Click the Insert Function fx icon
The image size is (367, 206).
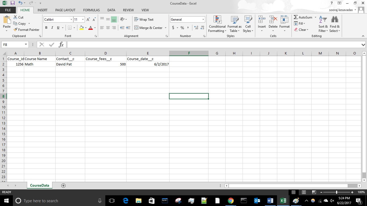point(61,45)
